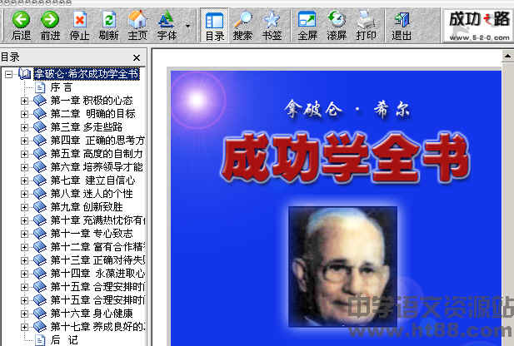
Task: Select 第九章 创新致胜 chapter
Action: (87, 207)
